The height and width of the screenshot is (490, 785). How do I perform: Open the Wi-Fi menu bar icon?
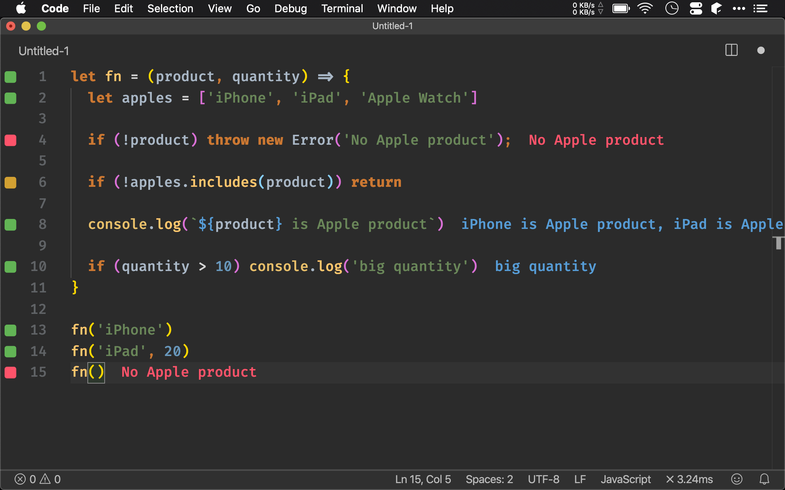[645, 8]
